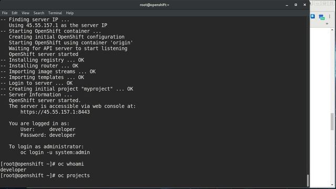The height and width of the screenshot is (189, 336).
Task: Click the browser scrollbar up arrow
Action: tap(332, 30)
